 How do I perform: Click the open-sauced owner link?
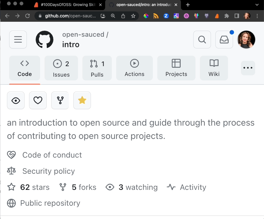coord(83,34)
